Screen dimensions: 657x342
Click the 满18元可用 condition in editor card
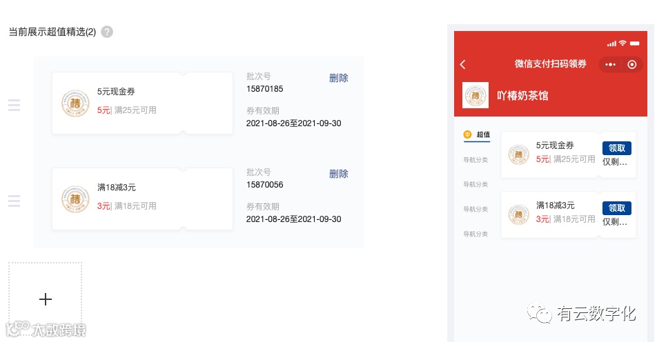pyautogui.click(x=135, y=206)
